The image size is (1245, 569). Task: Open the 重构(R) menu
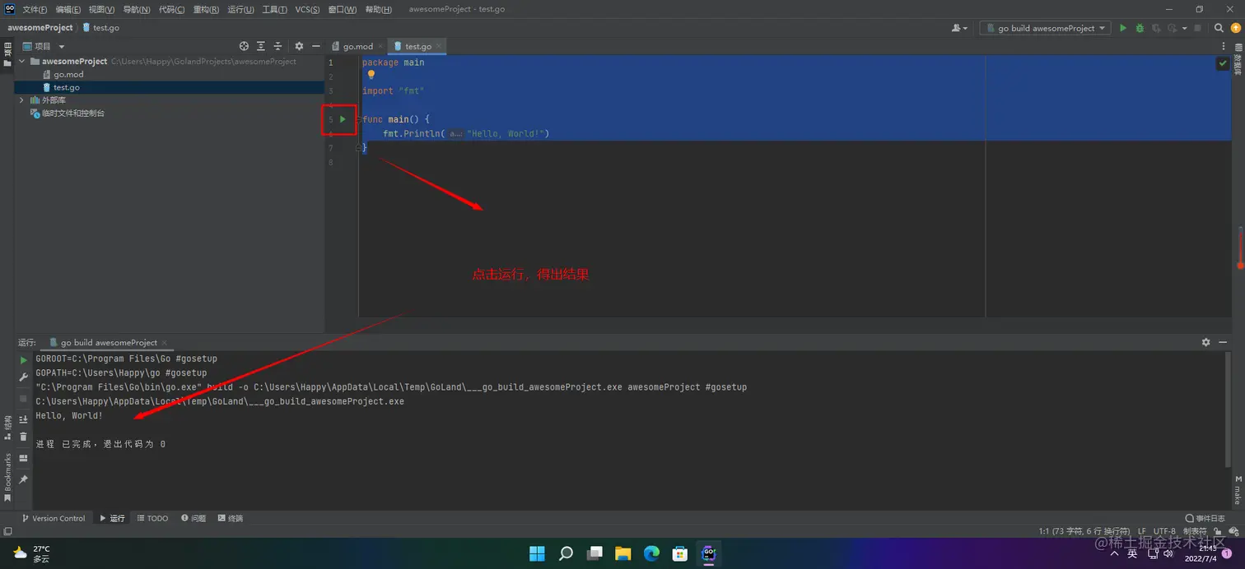pos(206,9)
